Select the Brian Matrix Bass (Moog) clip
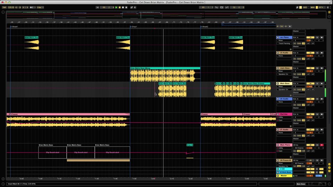The height and width of the screenshot is (187, 333). [x=165, y=68]
